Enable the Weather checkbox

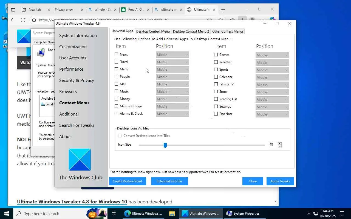[x=216, y=62]
